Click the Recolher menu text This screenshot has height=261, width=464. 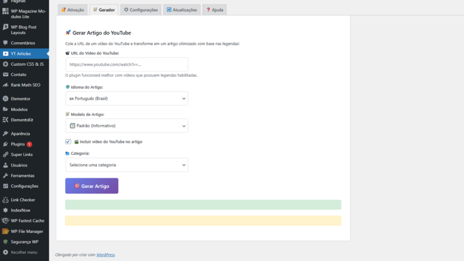pyautogui.click(x=24, y=252)
